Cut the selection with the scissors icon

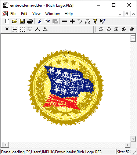pyautogui.click(x=40, y=21)
